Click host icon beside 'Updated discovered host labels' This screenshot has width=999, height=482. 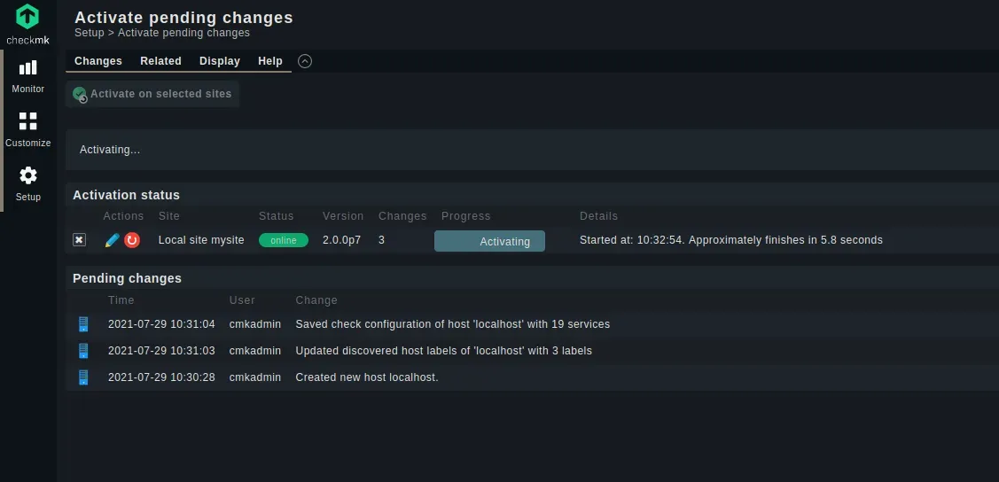[x=83, y=350]
